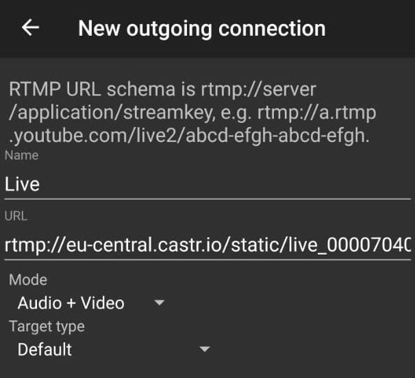Expand the Default target type selector
Viewport: 415px width, 378px height.
point(45,349)
